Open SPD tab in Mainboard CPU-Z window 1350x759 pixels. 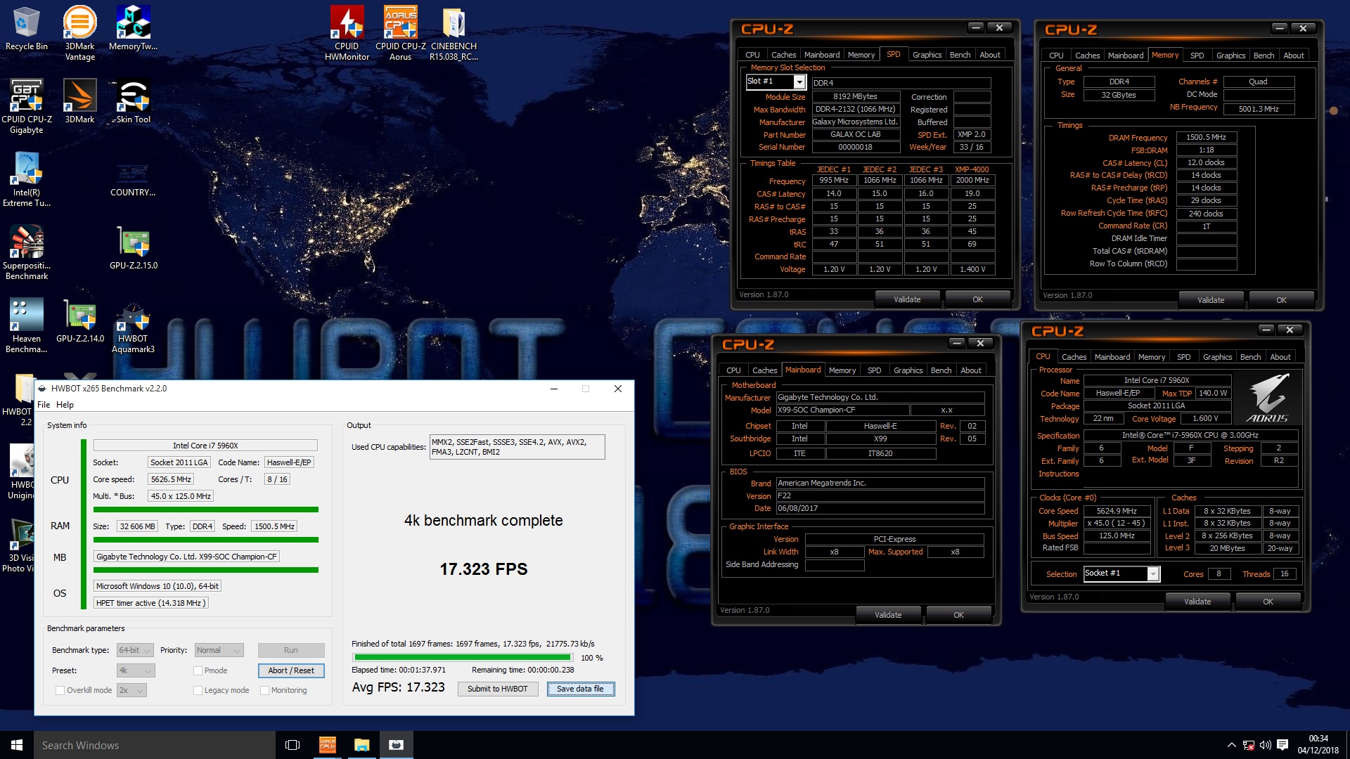[x=874, y=370]
